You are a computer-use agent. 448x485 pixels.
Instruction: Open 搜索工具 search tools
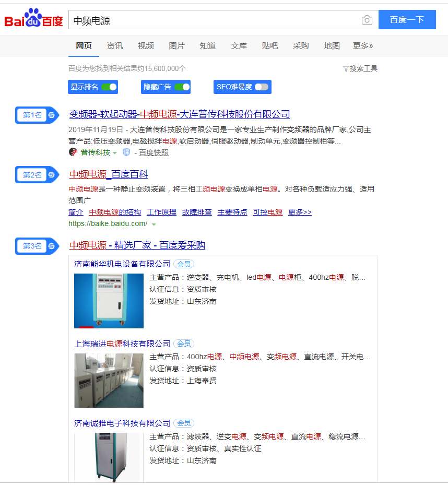(363, 69)
